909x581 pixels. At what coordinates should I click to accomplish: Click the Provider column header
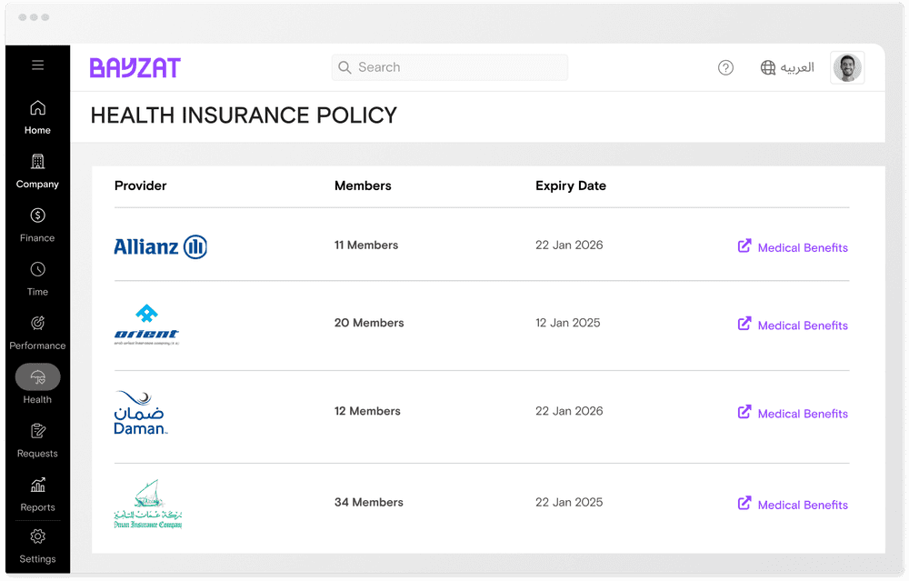coord(140,186)
